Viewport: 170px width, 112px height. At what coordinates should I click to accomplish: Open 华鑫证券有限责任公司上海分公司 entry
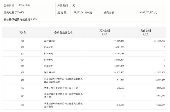(x=61, y=88)
